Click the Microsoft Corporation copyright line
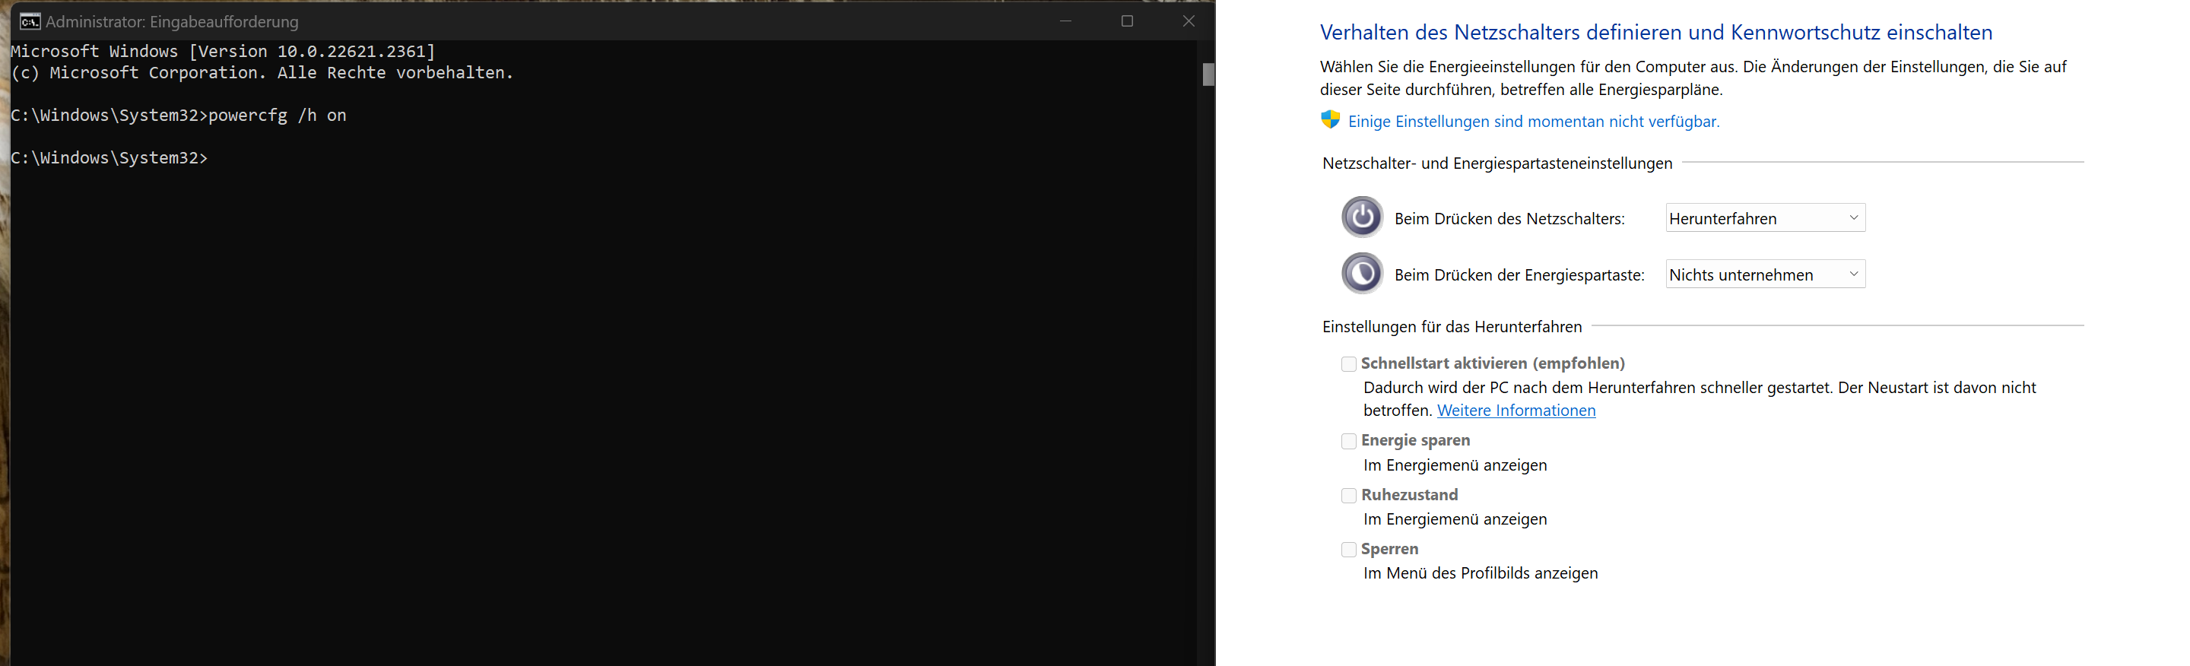The height and width of the screenshot is (666, 2190). (x=262, y=73)
